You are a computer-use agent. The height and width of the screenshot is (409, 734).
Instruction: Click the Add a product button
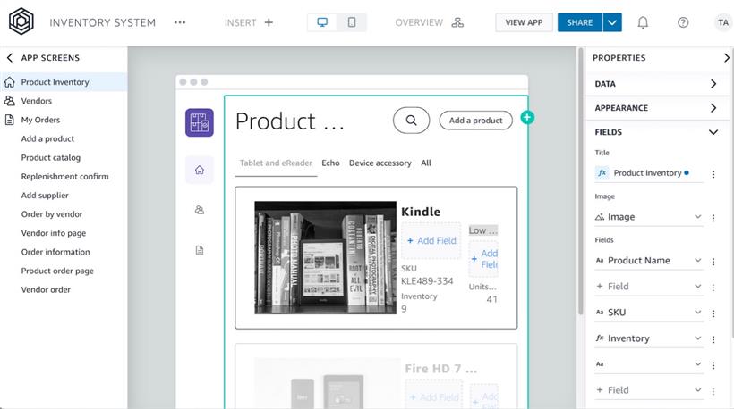point(475,121)
